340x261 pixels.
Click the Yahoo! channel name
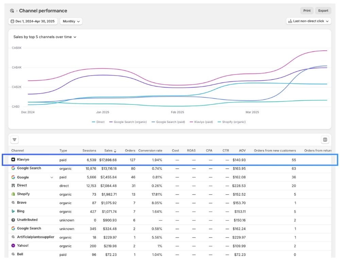(23, 246)
